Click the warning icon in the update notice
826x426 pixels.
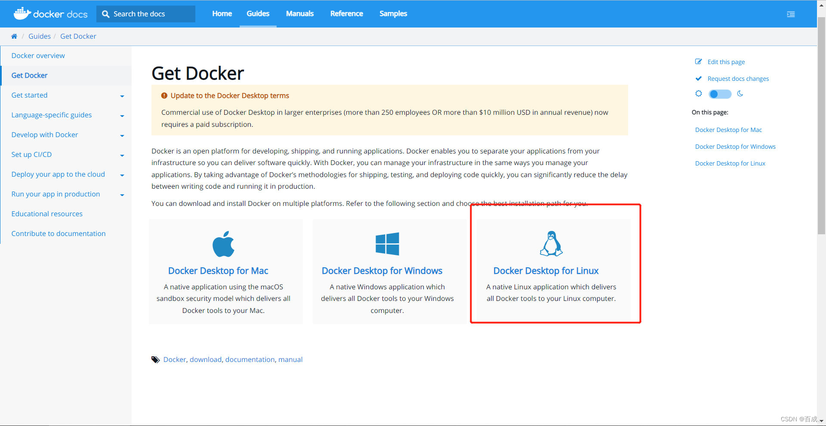(x=164, y=95)
